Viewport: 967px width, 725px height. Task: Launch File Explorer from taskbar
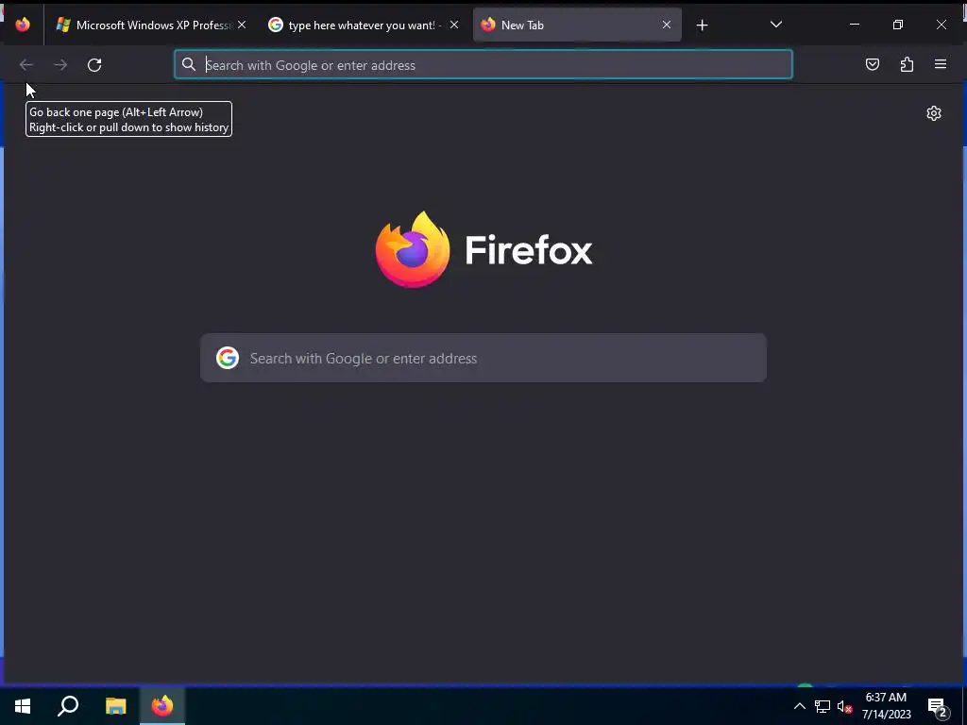coord(116,706)
